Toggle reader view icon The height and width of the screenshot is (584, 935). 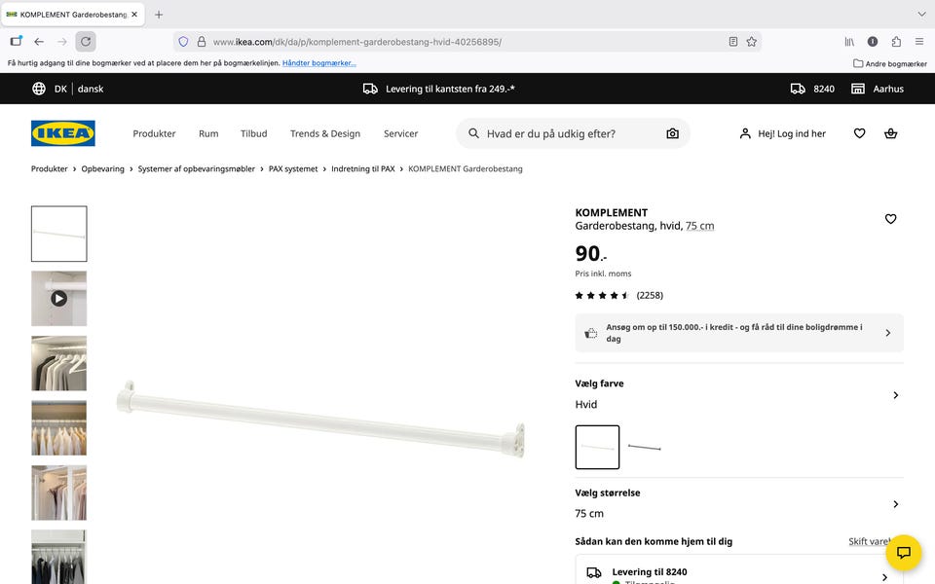(x=732, y=42)
